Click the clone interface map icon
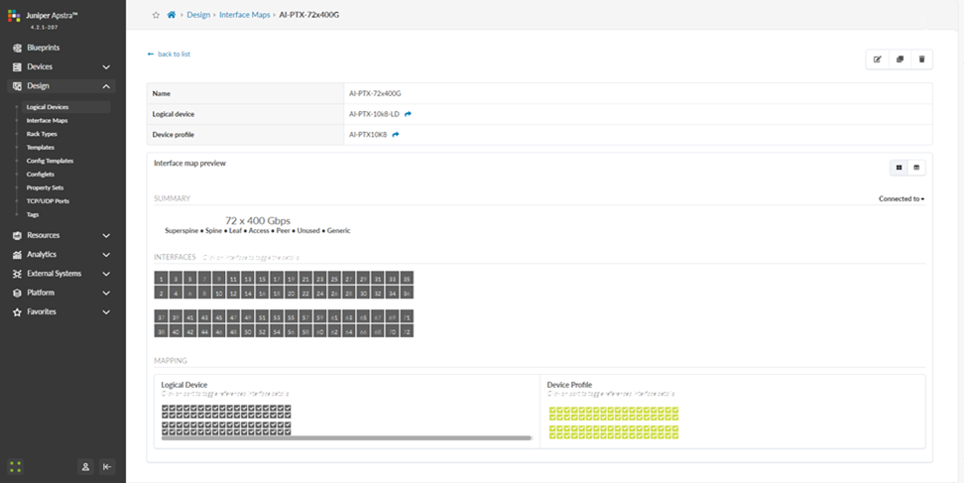The height and width of the screenshot is (483, 964). point(900,60)
